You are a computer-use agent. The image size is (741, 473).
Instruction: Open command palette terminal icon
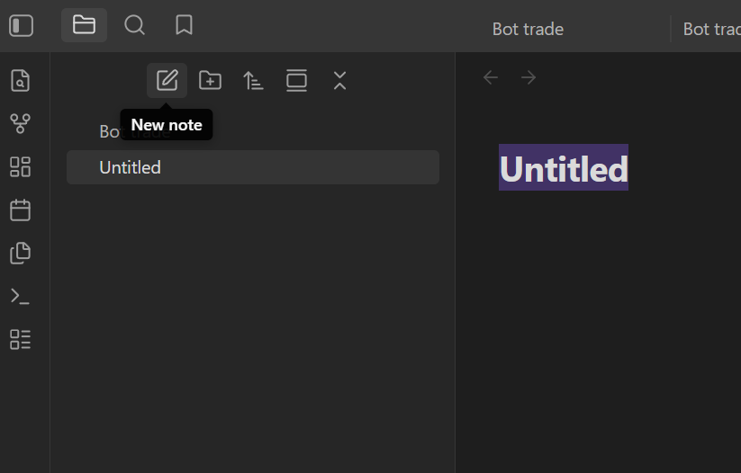click(21, 297)
